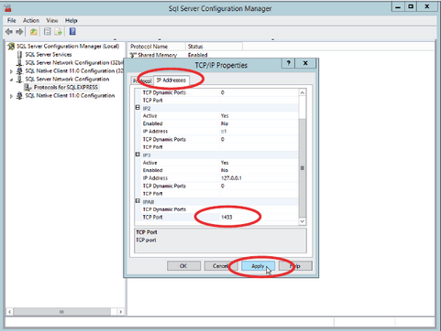Select SQL Server Services in tree

pyautogui.click(x=49, y=55)
